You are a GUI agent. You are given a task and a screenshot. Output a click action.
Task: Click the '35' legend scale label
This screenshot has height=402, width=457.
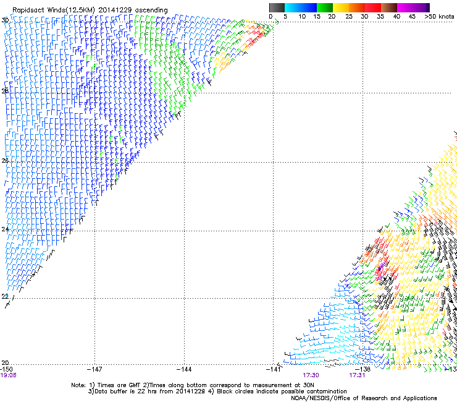coord(380,17)
